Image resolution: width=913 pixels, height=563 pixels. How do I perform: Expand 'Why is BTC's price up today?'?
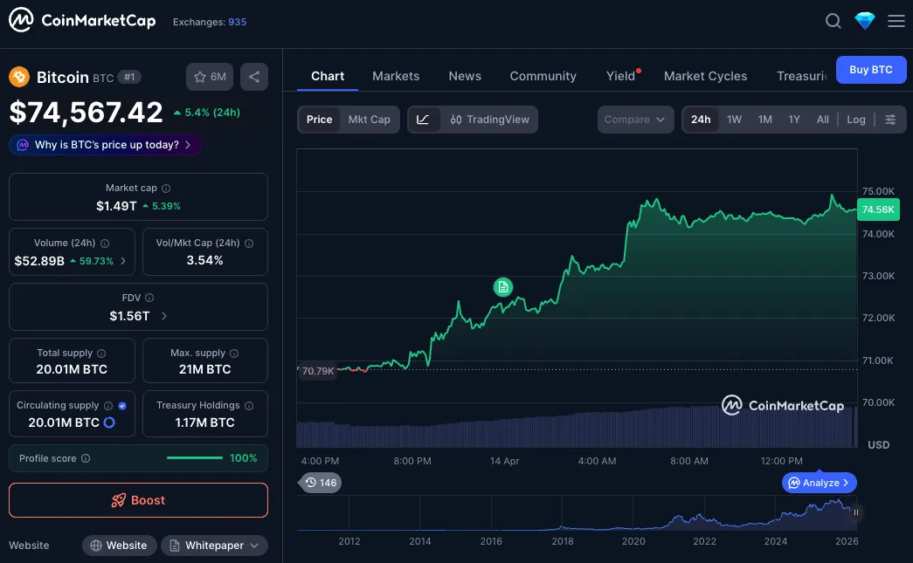(x=106, y=145)
